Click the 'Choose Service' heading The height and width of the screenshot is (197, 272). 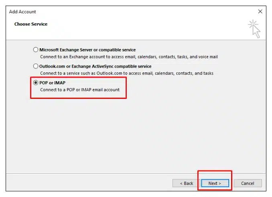click(31, 24)
